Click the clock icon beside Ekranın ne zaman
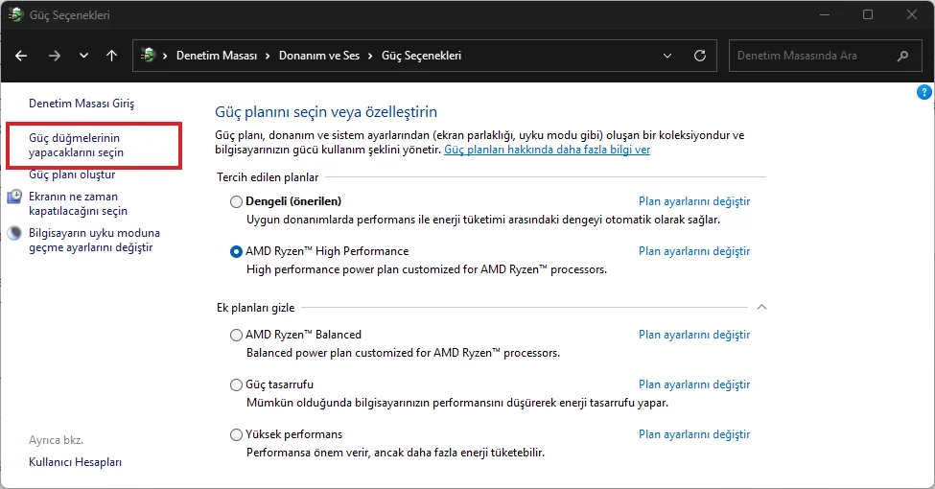The width and height of the screenshot is (935, 489). point(14,197)
